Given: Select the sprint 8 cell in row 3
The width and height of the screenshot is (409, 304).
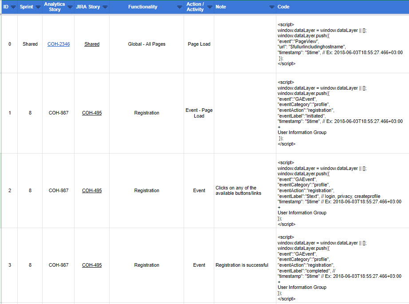Looking at the screenshot, I should tap(30, 265).
